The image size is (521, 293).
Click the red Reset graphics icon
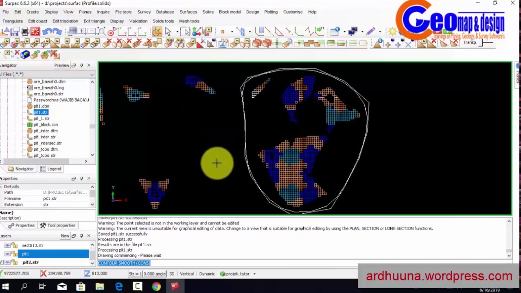click(x=35, y=31)
